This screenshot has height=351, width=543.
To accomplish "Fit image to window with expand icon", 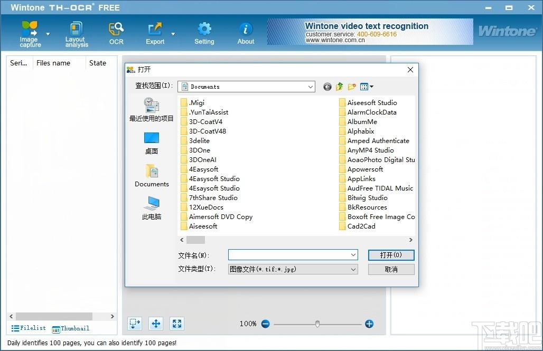I will tap(177, 324).
